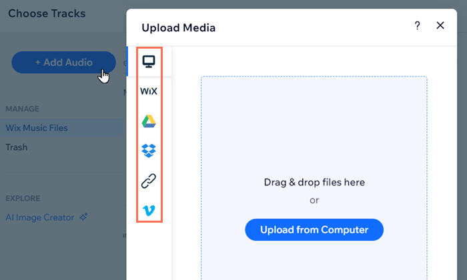
Task: Click the AI Image Creator sparkle icon
Action: [83, 217]
